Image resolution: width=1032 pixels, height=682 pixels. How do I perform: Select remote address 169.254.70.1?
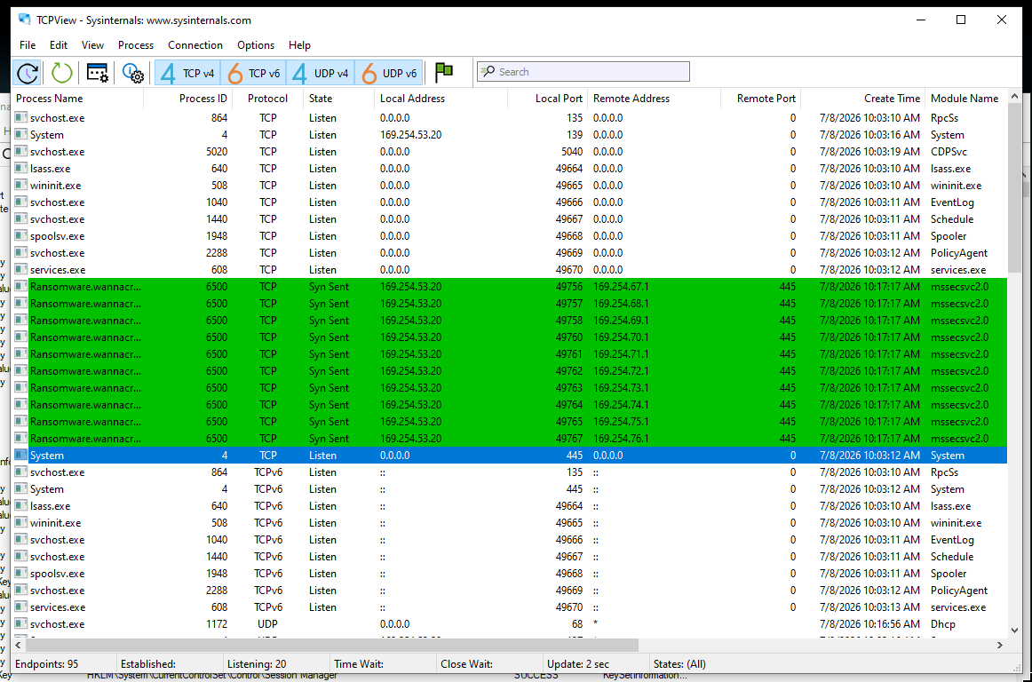pyautogui.click(x=621, y=337)
